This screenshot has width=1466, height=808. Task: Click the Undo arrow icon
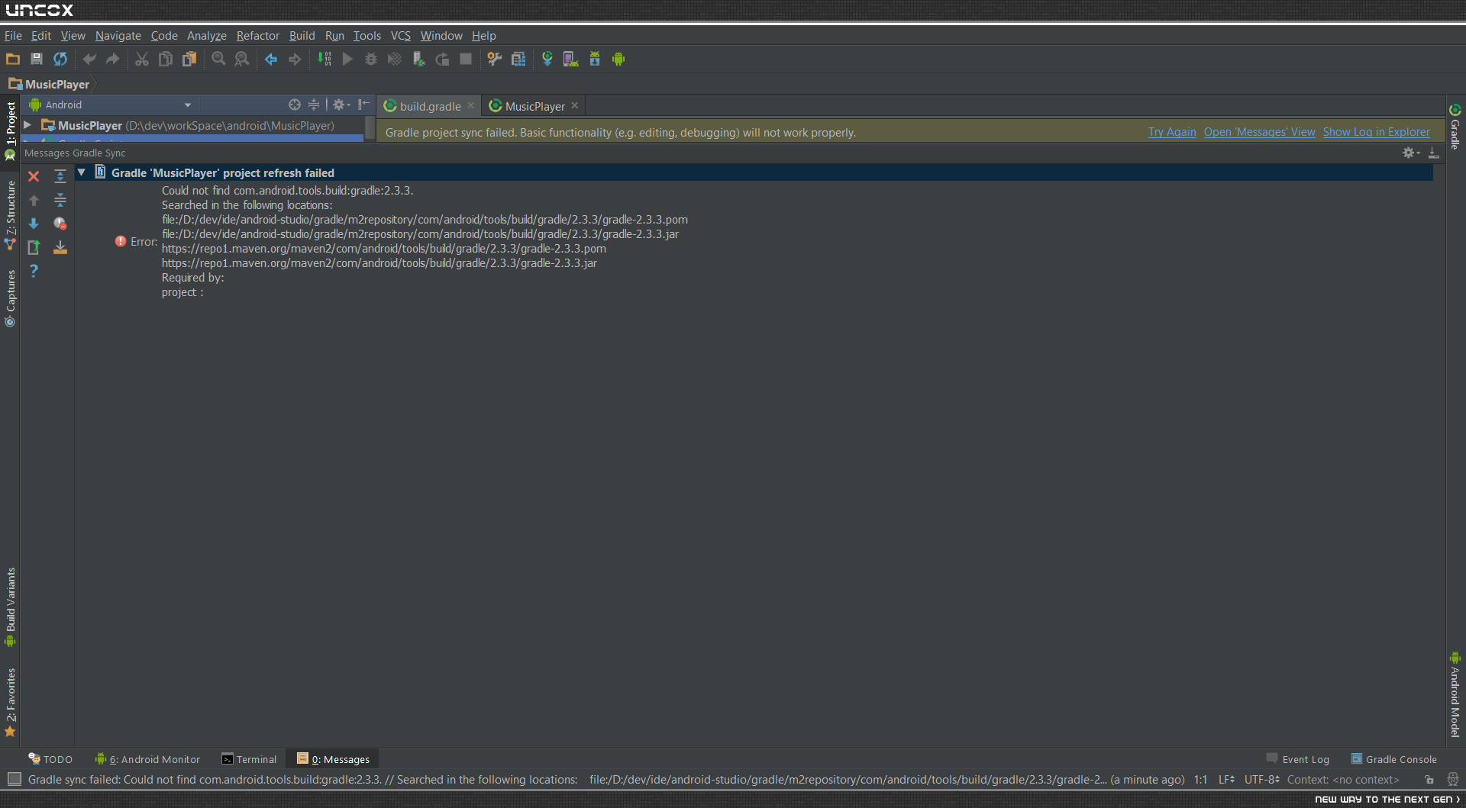pos(89,59)
